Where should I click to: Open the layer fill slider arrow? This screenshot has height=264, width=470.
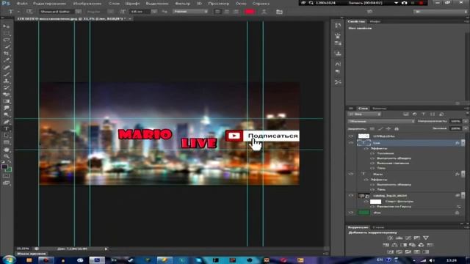(x=465, y=128)
